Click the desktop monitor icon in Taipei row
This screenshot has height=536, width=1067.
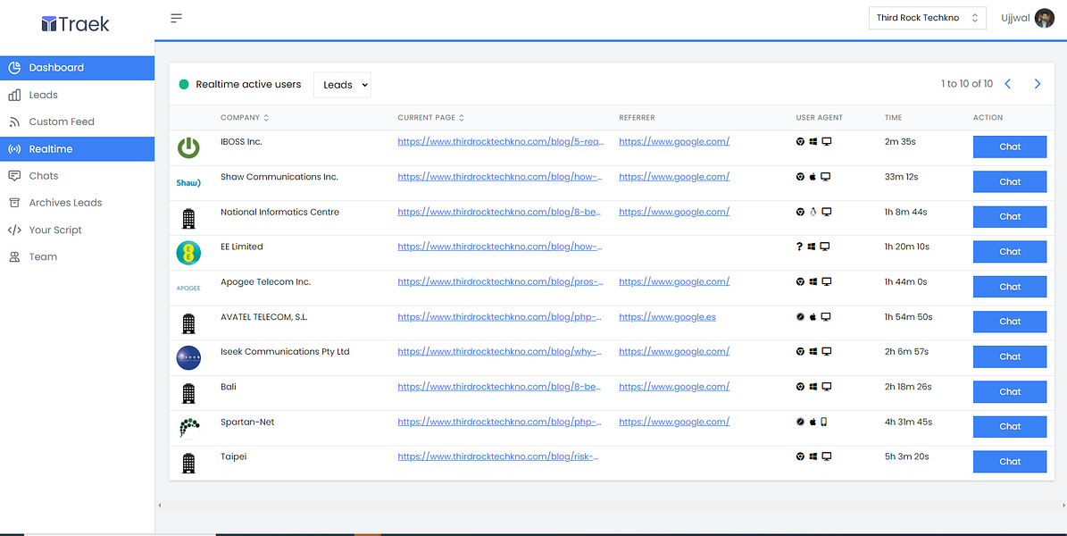[826, 456]
